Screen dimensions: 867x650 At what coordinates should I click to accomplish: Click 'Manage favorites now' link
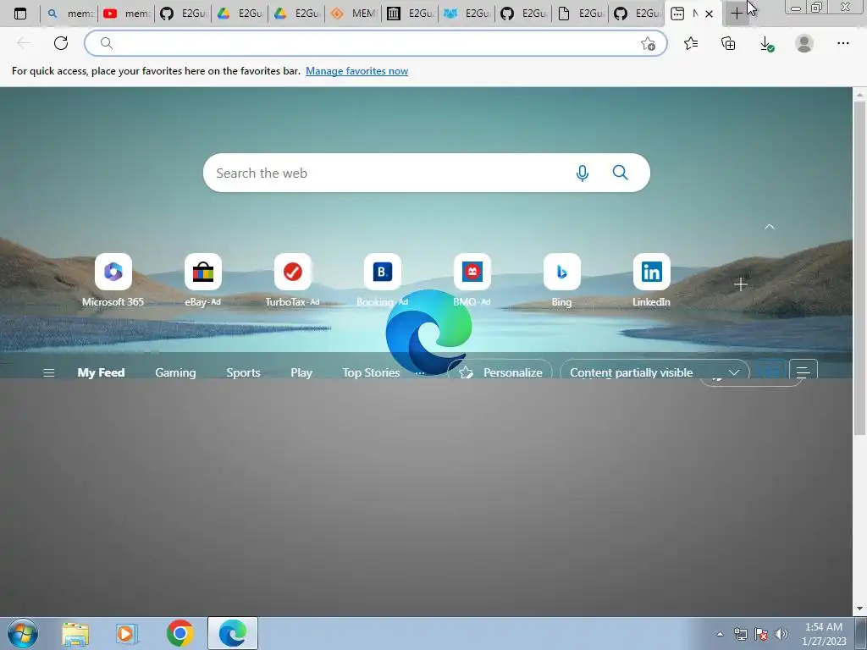[356, 71]
